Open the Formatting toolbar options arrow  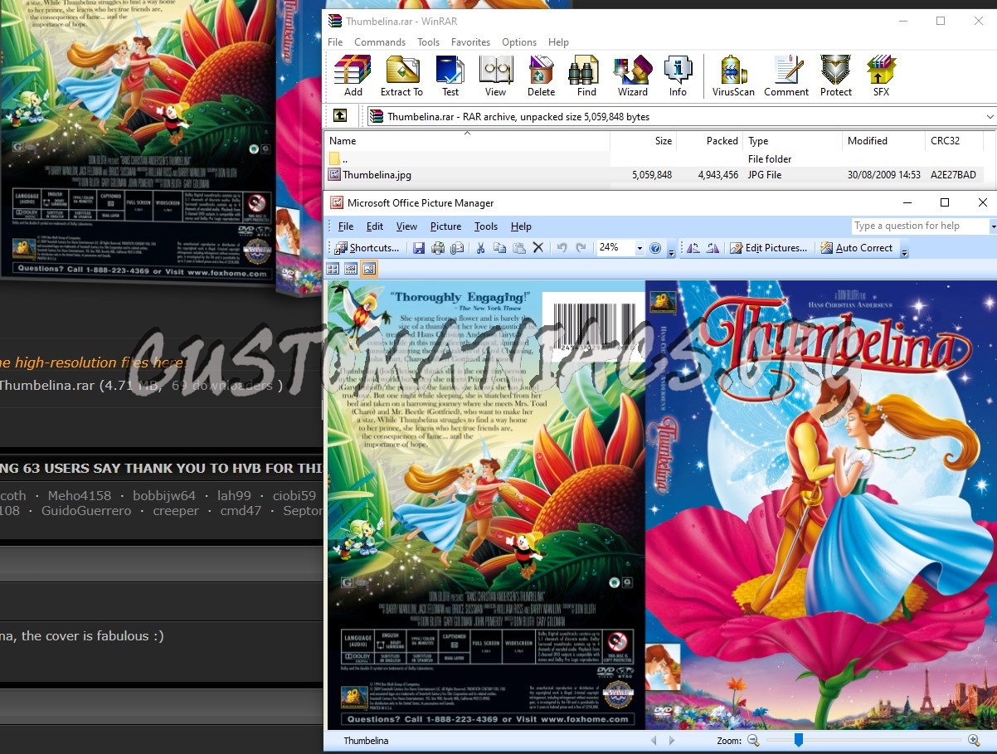click(905, 249)
